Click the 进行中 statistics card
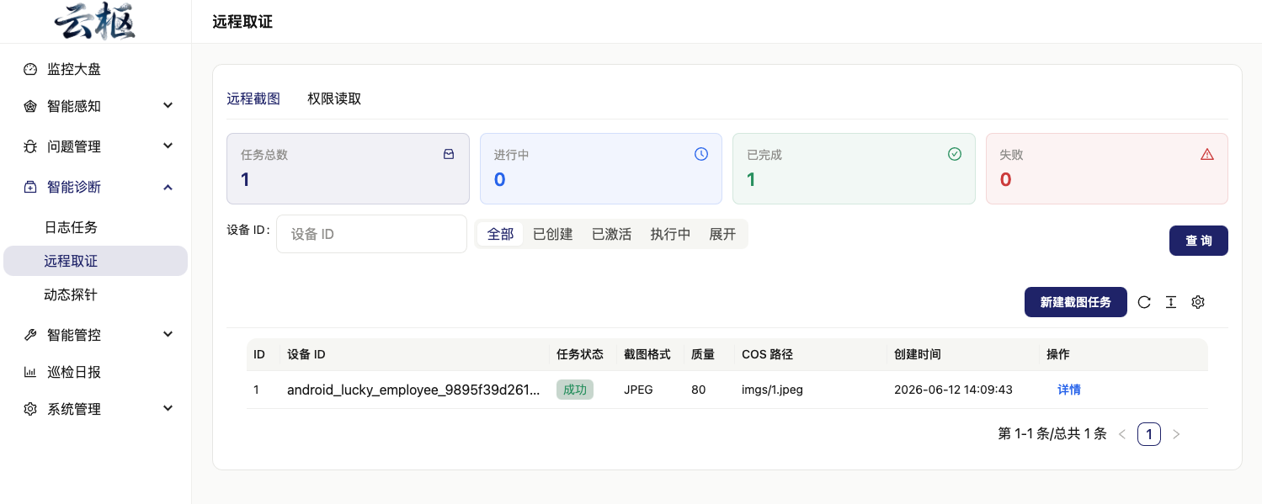Viewport: 1262px width, 504px height. point(601,168)
